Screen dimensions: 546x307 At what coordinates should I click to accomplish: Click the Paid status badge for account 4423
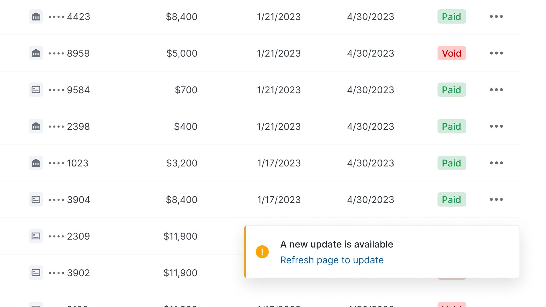452,17
